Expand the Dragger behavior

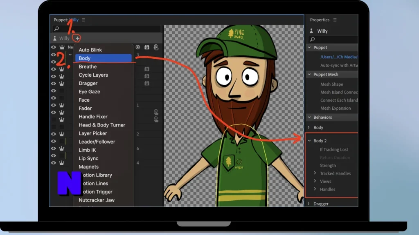click(309, 204)
